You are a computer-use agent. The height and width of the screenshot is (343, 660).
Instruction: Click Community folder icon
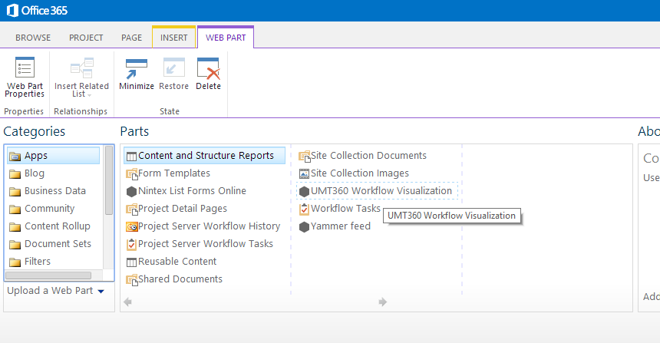15,209
